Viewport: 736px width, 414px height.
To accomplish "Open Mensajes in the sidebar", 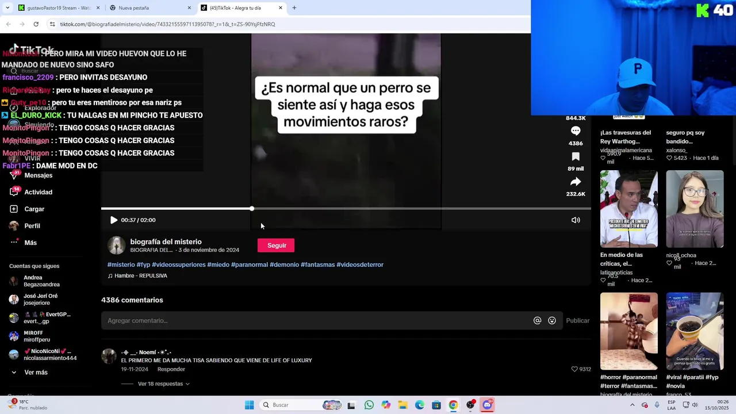I will click(38, 175).
